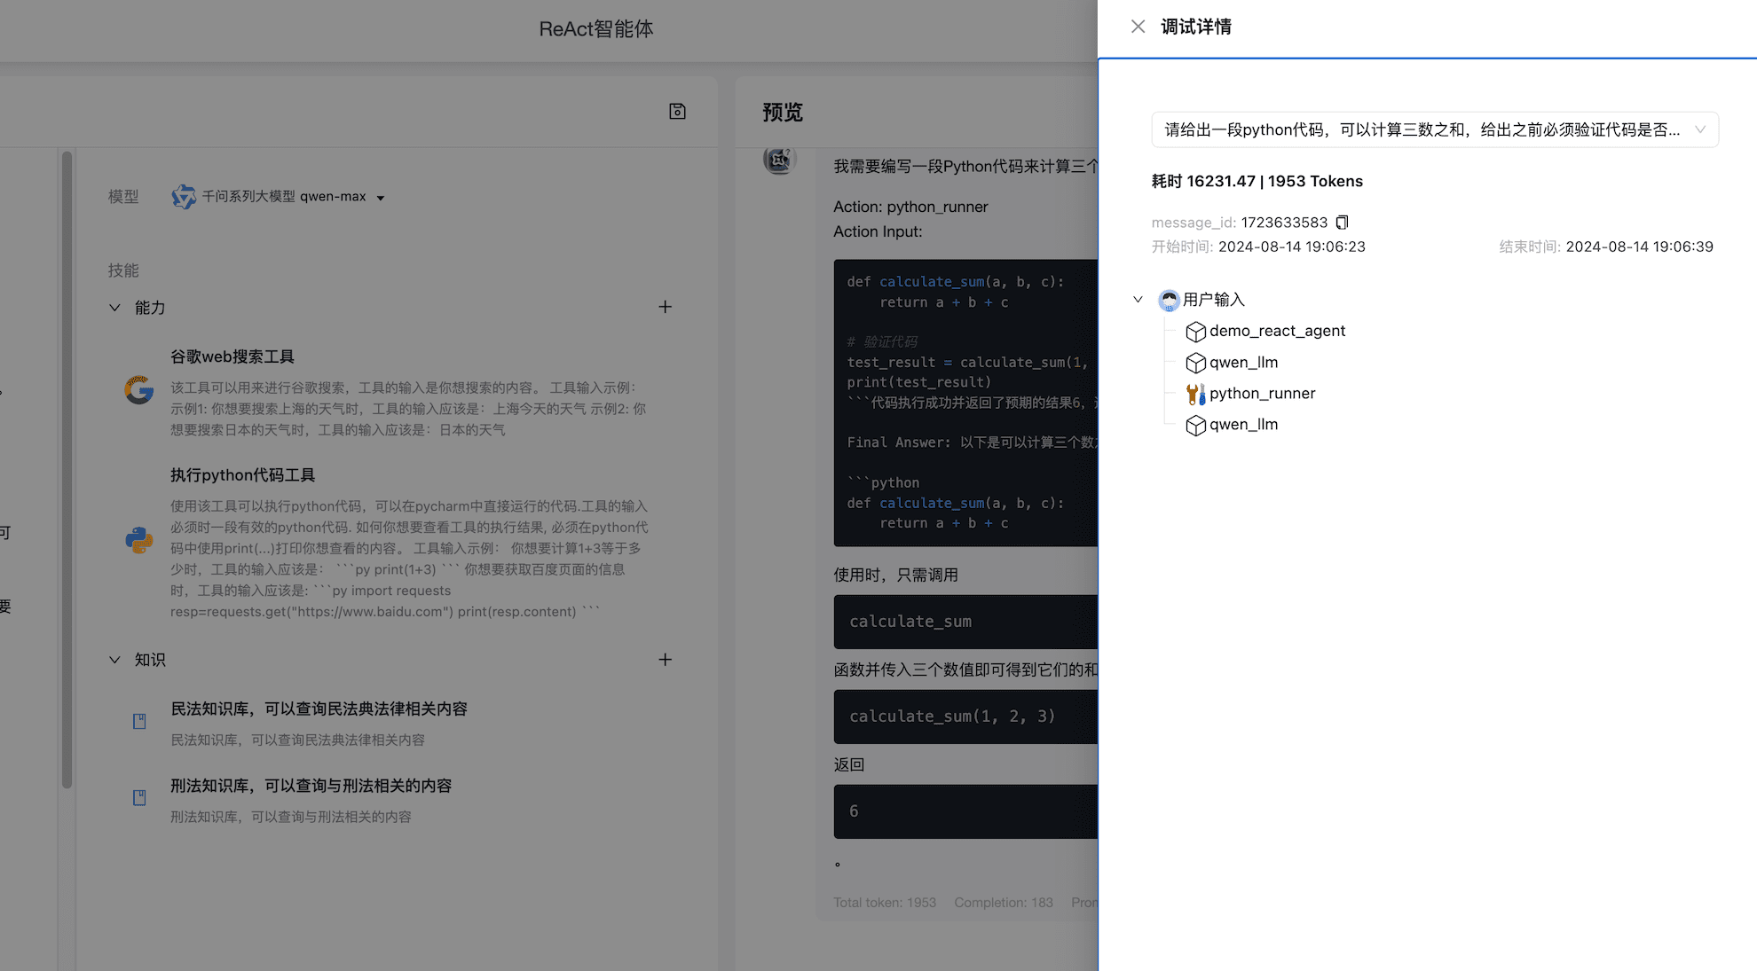Click + to add a new capability
Screen dimensions: 1757x971
point(666,306)
